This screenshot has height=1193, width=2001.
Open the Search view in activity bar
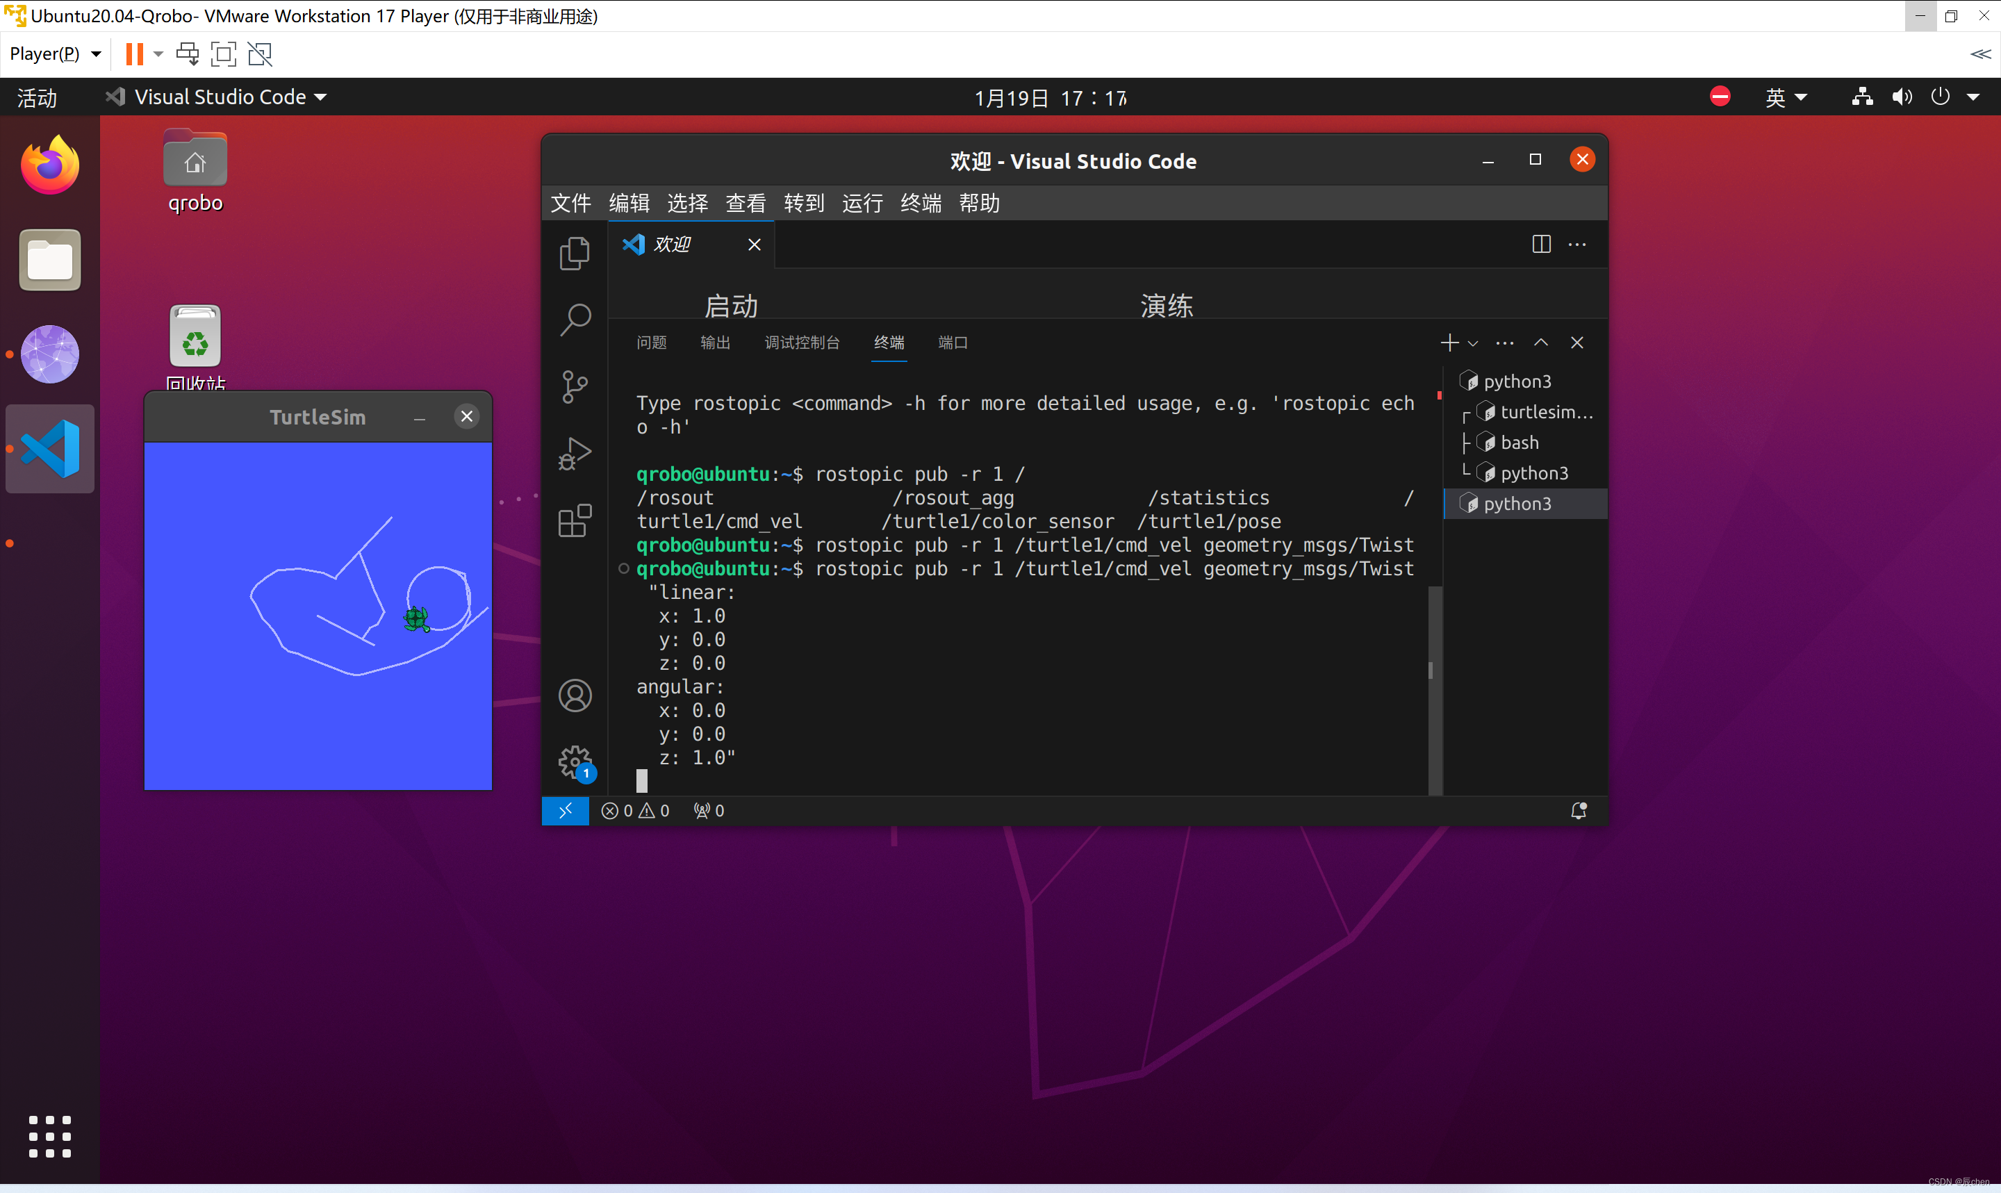coord(575,320)
